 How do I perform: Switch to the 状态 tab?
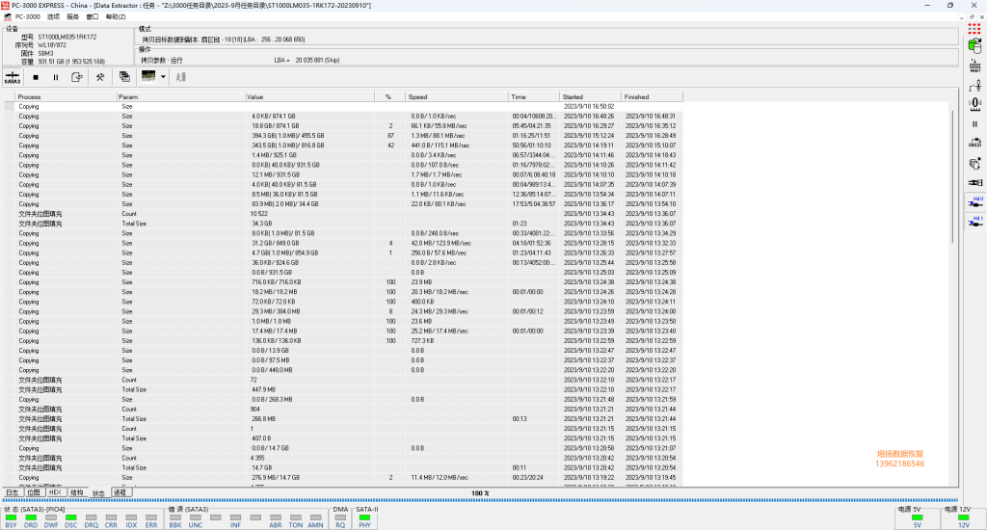[98, 493]
